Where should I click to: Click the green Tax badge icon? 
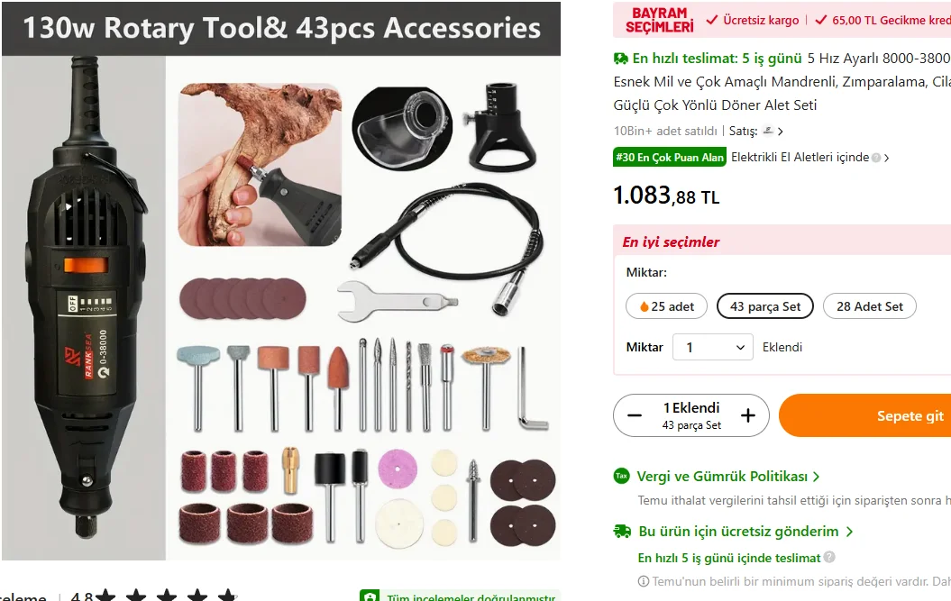(x=621, y=476)
